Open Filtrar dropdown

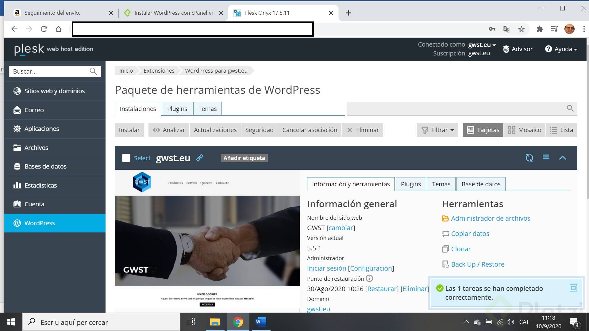click(x=437, y=130)
